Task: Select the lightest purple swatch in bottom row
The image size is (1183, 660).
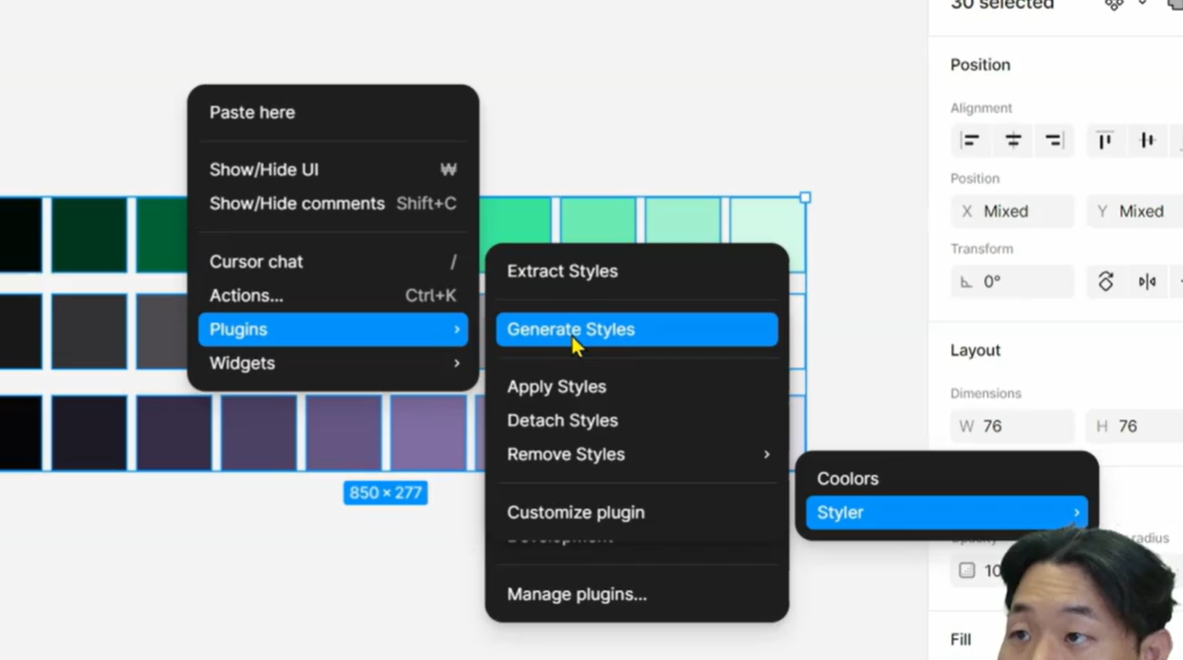Action: pyautogui.click(x=429, y=432)
